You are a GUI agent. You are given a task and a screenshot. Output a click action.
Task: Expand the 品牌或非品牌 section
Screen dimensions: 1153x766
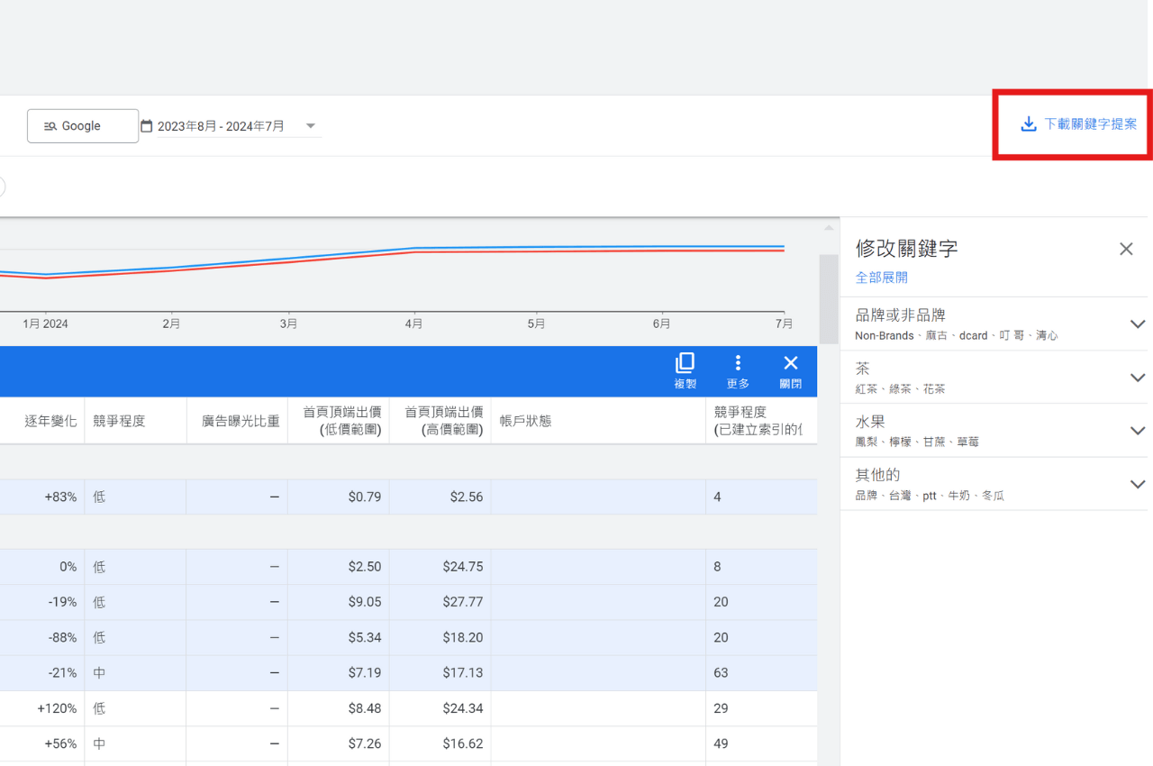point(1138,324)
